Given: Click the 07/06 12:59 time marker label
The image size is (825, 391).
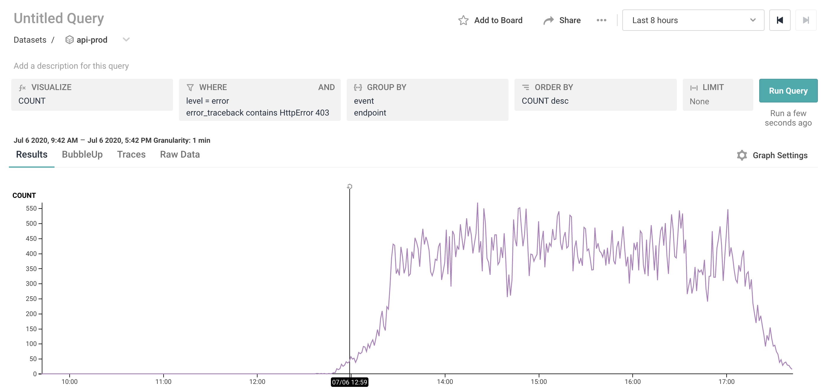Looking at the screenshot, I should [x=349, y=382].
